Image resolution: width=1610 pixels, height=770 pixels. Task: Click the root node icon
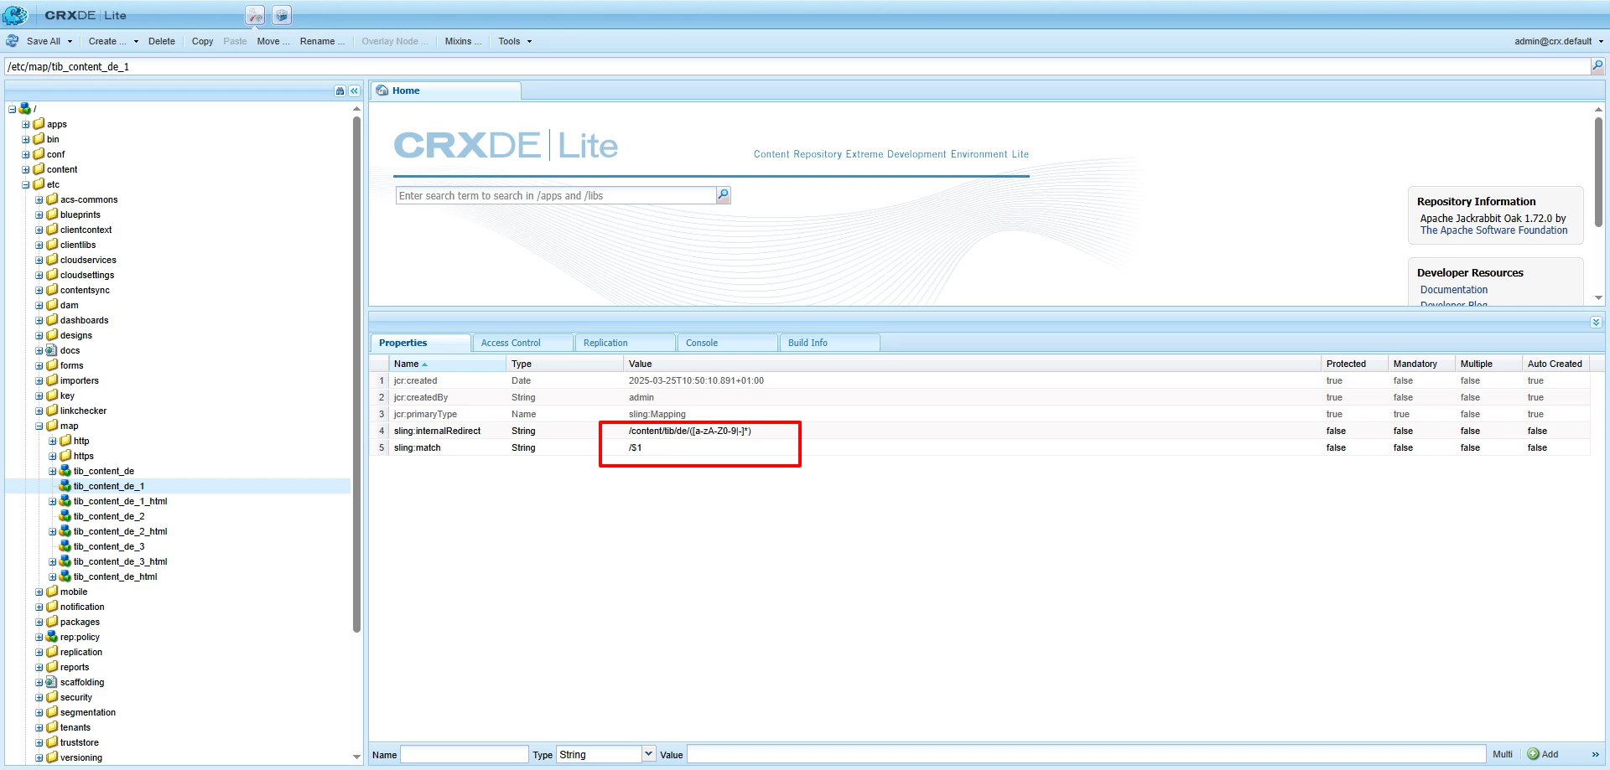(x=25, y=109)
